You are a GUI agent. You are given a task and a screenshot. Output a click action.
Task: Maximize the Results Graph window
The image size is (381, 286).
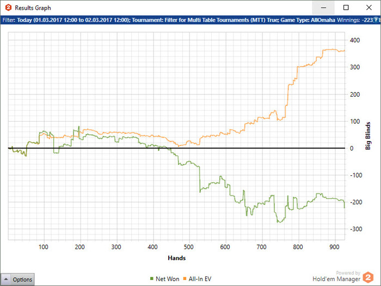tap(346, 8)
